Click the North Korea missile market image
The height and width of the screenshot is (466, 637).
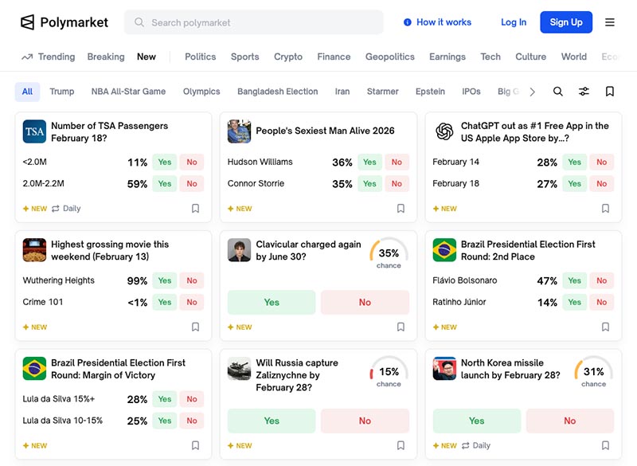[x=444, y=369]
